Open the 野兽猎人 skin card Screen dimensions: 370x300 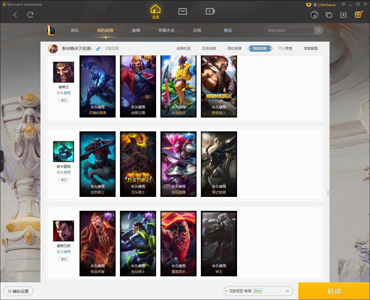[x=219, y=86]
